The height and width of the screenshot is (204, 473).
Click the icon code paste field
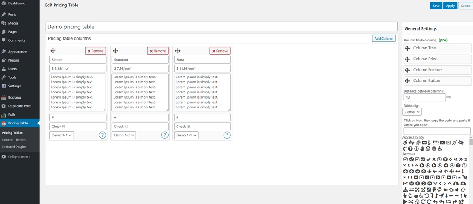coord(437,131)
